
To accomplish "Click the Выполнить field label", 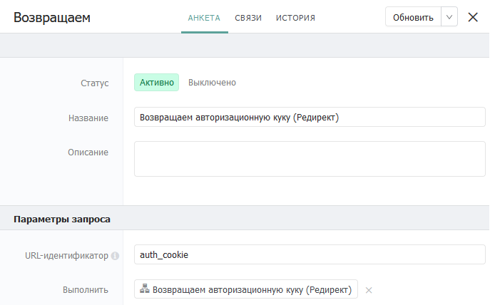I will point(86,290).
